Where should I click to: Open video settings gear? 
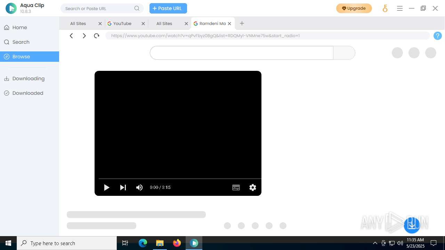[x=253, y=187]
